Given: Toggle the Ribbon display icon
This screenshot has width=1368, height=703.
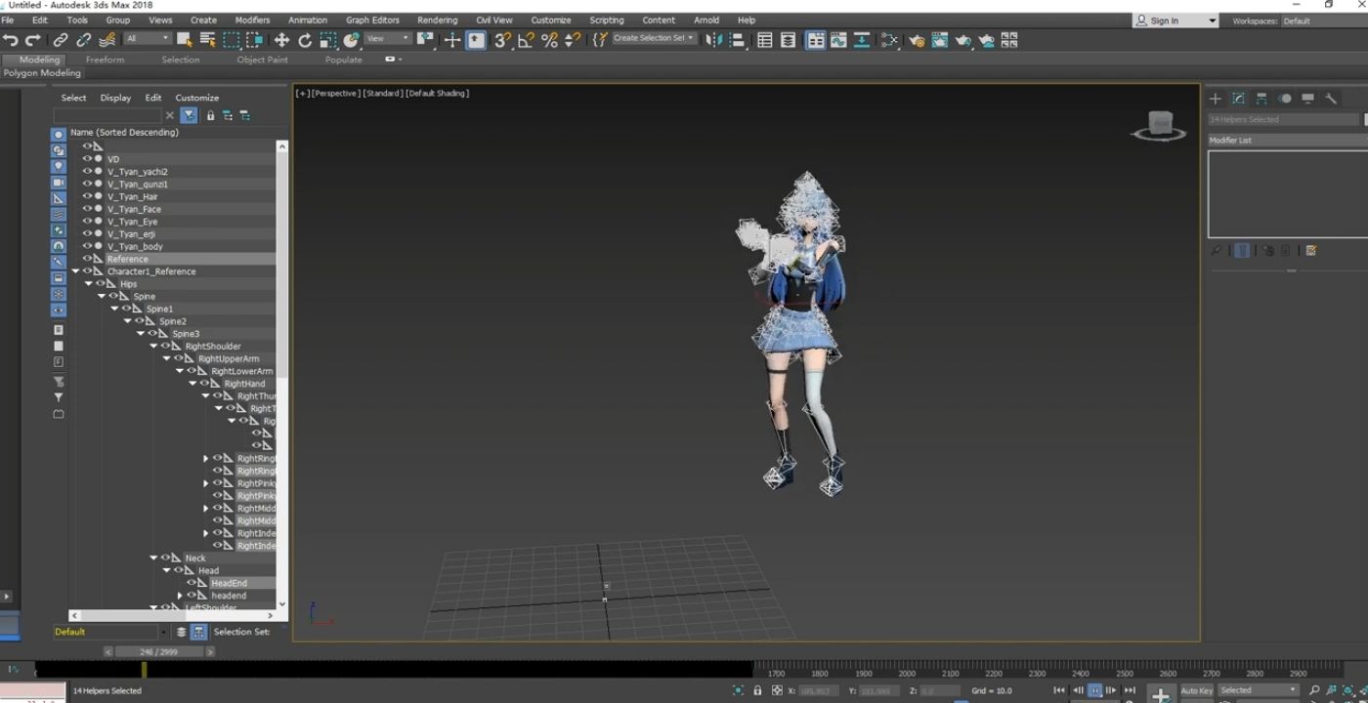Looking at the screenshot, I should [x=815, y=40].
